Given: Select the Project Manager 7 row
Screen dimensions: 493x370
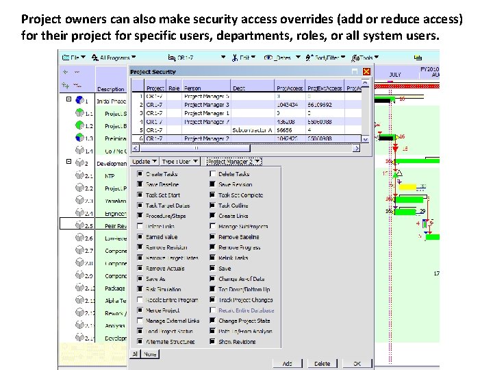Looking at the screenshot, I should click(246, 121).
